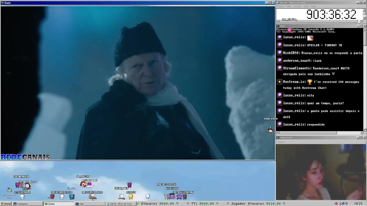
Task: Click the movie video in Game window
Action: pos(138,83)
